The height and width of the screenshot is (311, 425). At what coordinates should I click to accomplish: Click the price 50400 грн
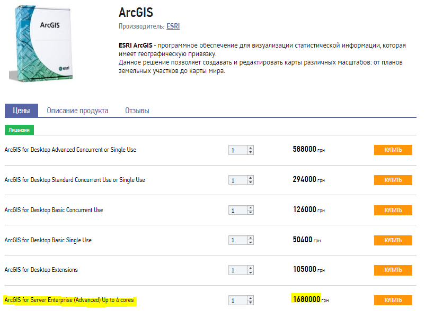307,240
